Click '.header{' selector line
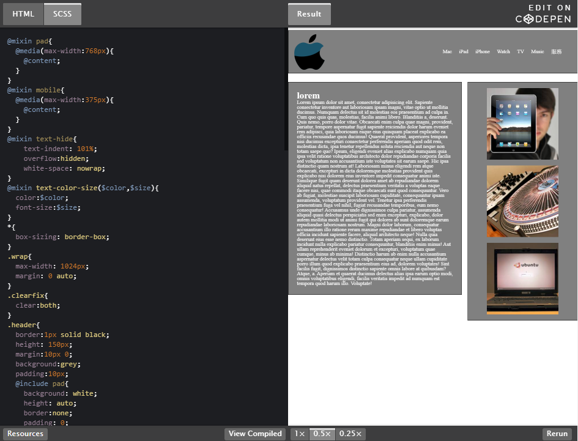Viewport: 578px width, 441px height. tap(24, 325)
